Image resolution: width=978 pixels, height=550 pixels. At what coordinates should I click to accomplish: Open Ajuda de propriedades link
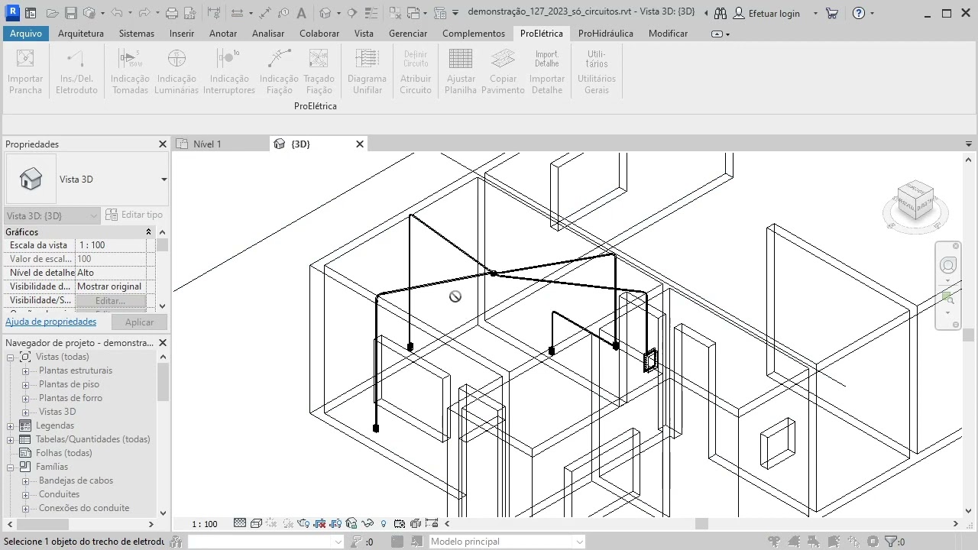coord(51,322)
